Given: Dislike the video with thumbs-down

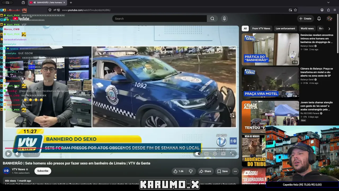Looking at the screenshot, I should (191, 171).
